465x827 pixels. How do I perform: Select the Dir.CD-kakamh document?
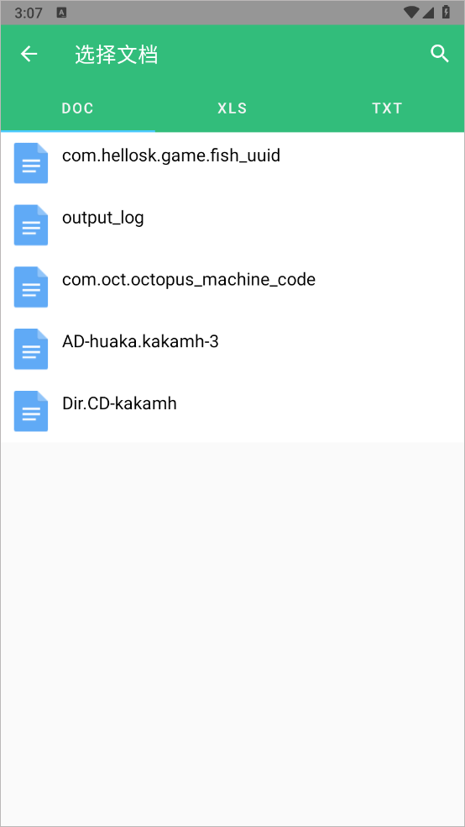(119, 403)
